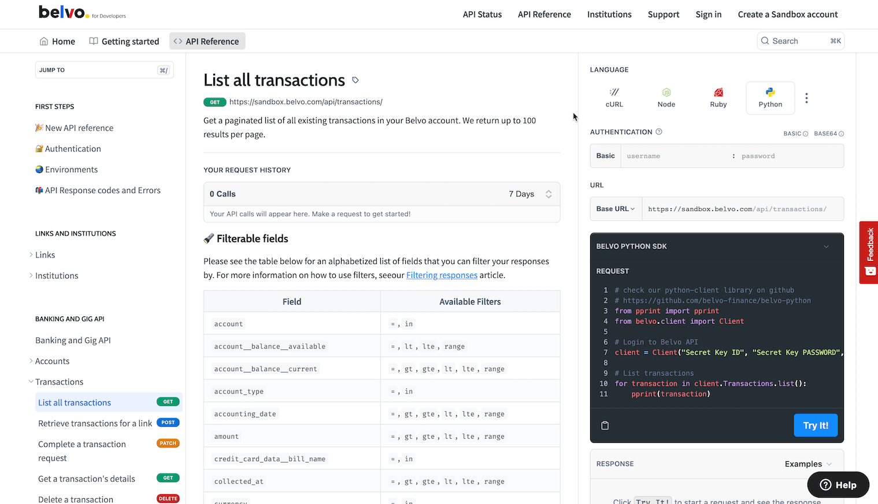The image size is (878, 504).
Task: Click the Search box
Action: point(800,41)
